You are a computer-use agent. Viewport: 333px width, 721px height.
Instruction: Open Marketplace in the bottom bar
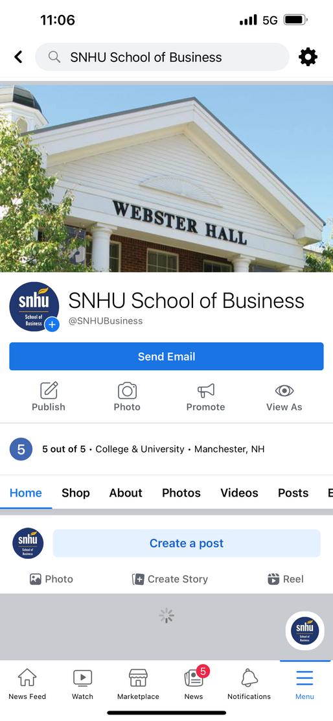pyautogui.click(x=138, y=684)
